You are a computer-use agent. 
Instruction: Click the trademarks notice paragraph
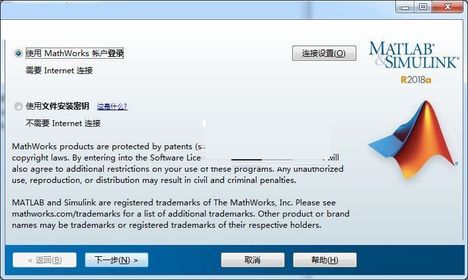[180, 214]
